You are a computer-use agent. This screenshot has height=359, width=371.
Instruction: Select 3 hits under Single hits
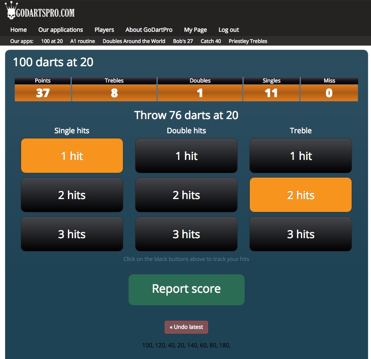click(x=72, y=234)
